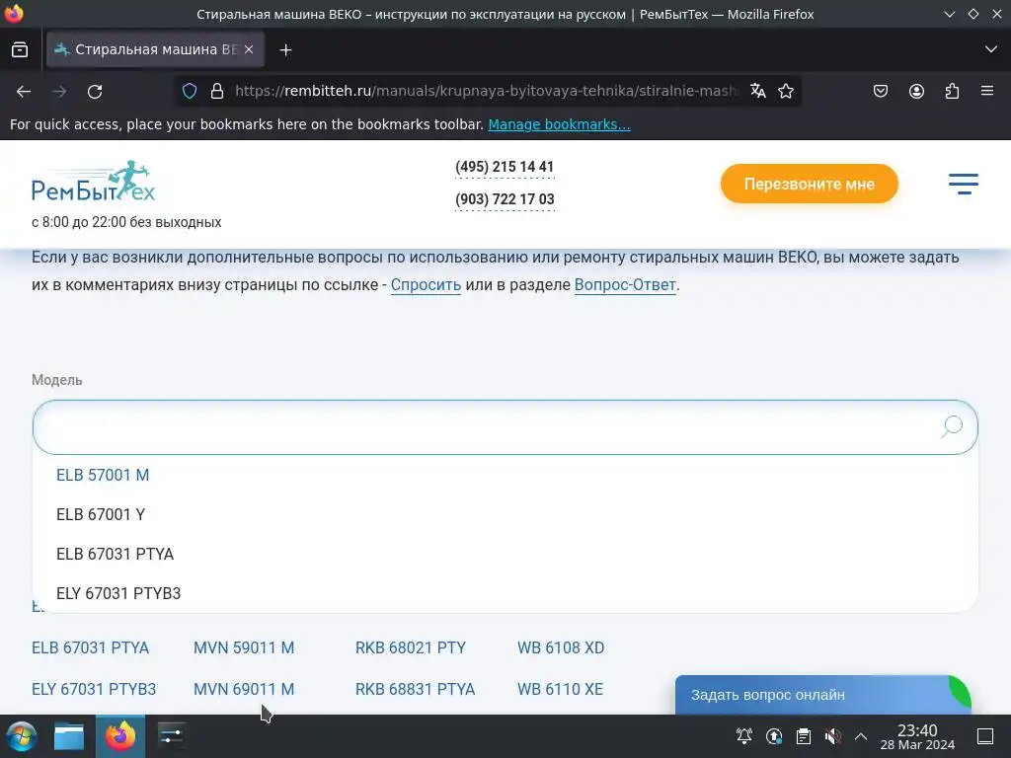The height and width of the screenshot is (758, 1011).
Task: Open WB 6108 XD manual link
Action: [x=561, y=647]
